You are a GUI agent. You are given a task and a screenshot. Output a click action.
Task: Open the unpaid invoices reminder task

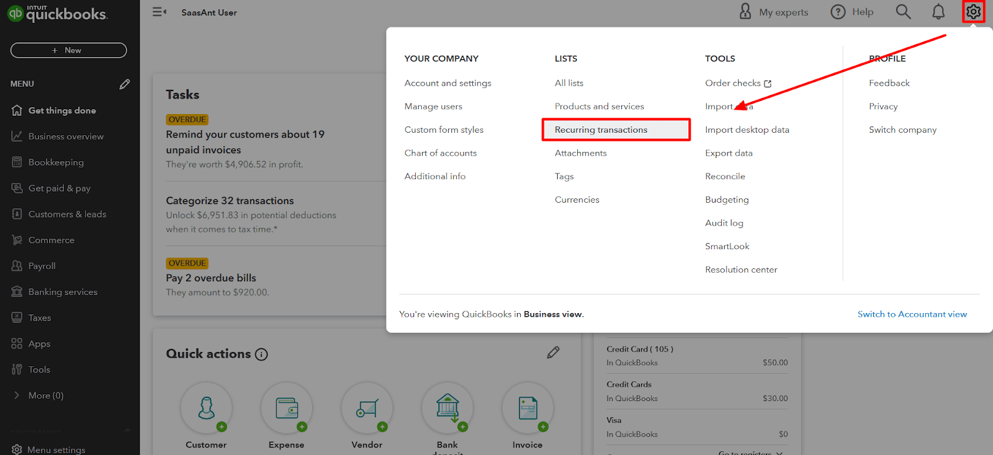(x=245, y=142)
